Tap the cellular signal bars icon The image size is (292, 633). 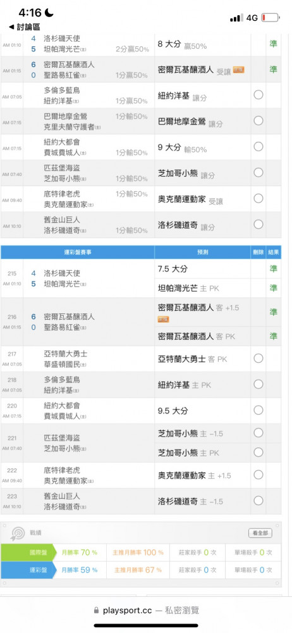click(236, 18)
